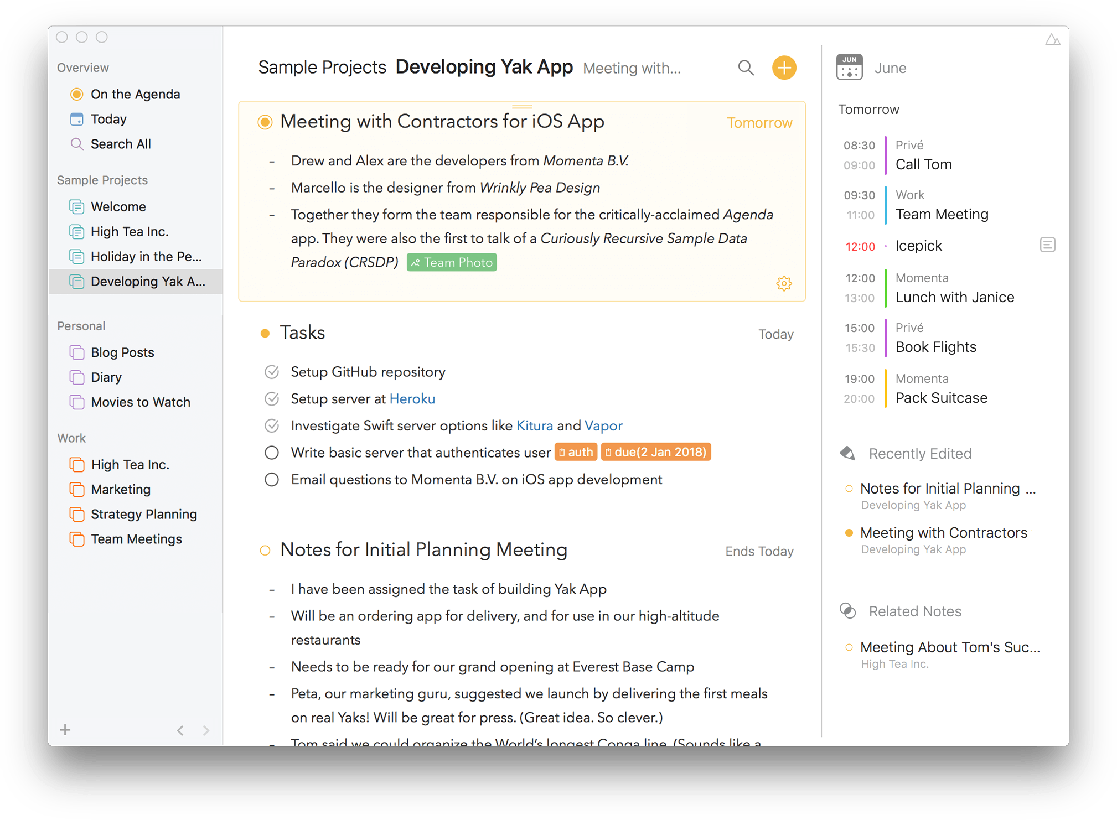
Task: Click the On the Agenda dot icon
Action: 76,94
